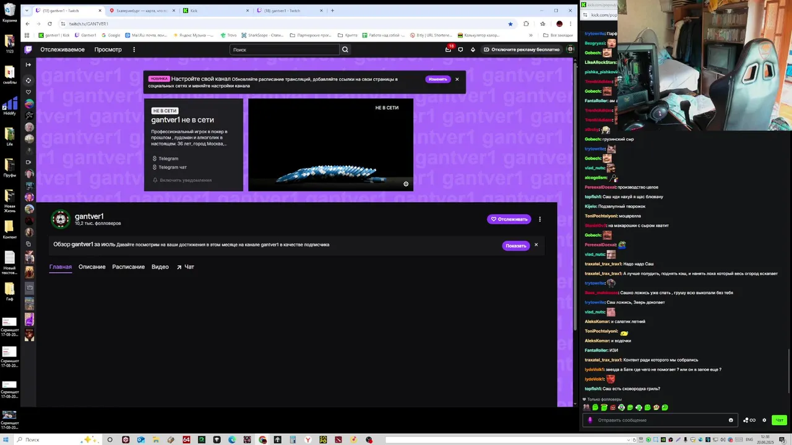Open chat settings gear icon
Viewport: 792px width, 445px height.
coord(764,420)
